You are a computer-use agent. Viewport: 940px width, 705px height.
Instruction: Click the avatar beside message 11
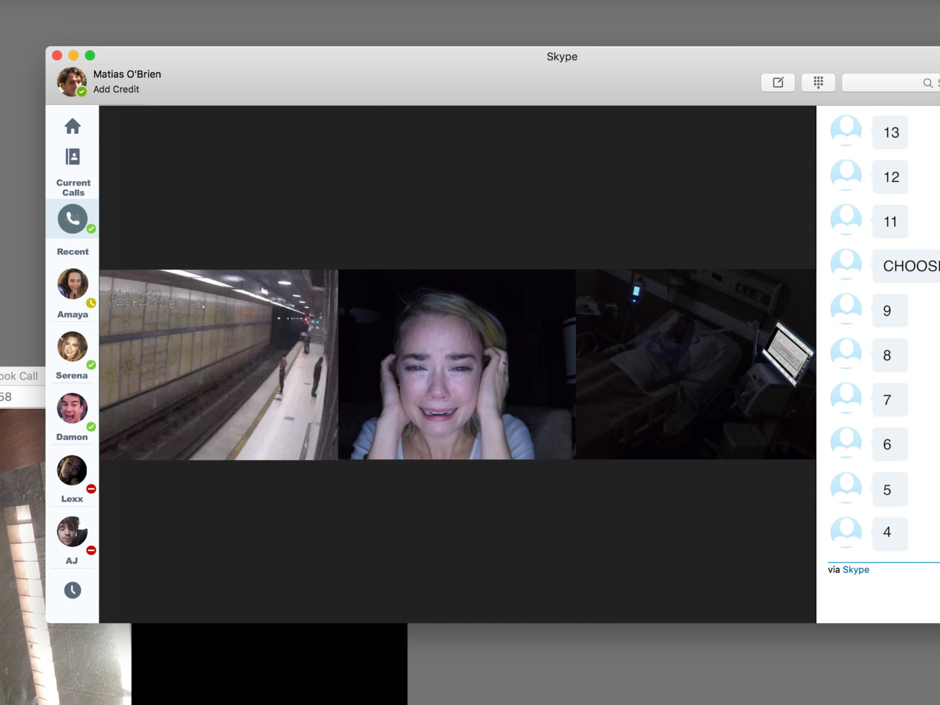[x=846, y=219]
